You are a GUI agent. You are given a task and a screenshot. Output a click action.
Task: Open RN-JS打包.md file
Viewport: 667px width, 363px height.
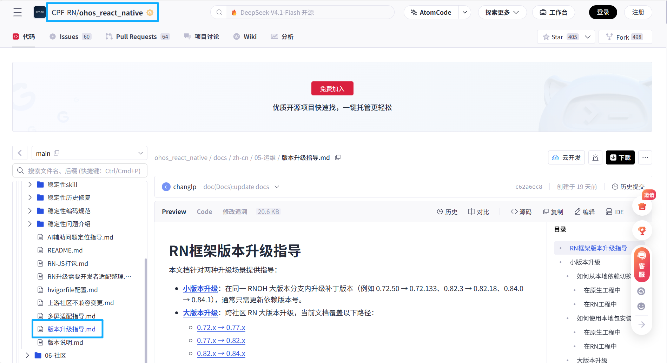[x=68, y=263]
